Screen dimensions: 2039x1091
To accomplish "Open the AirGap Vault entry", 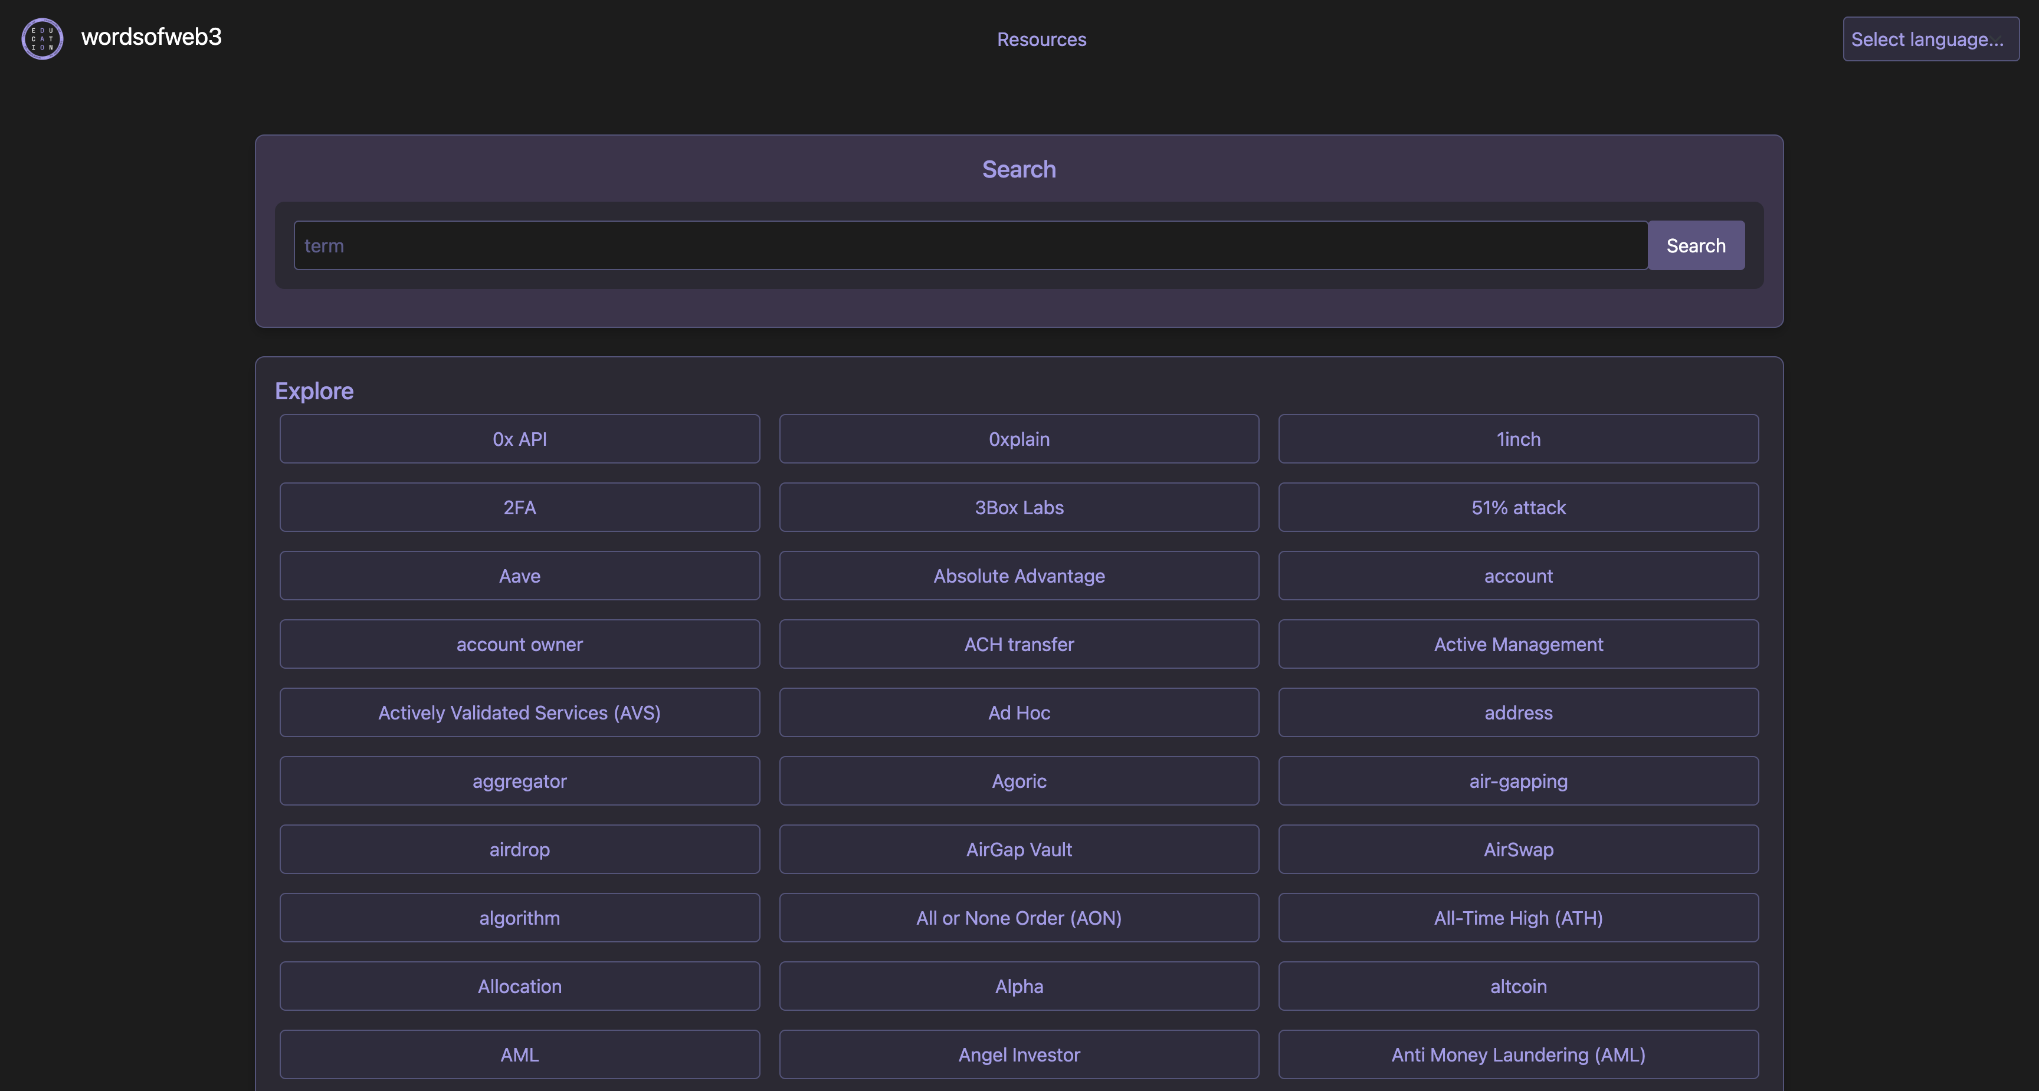I will (x=1019, y=849).
